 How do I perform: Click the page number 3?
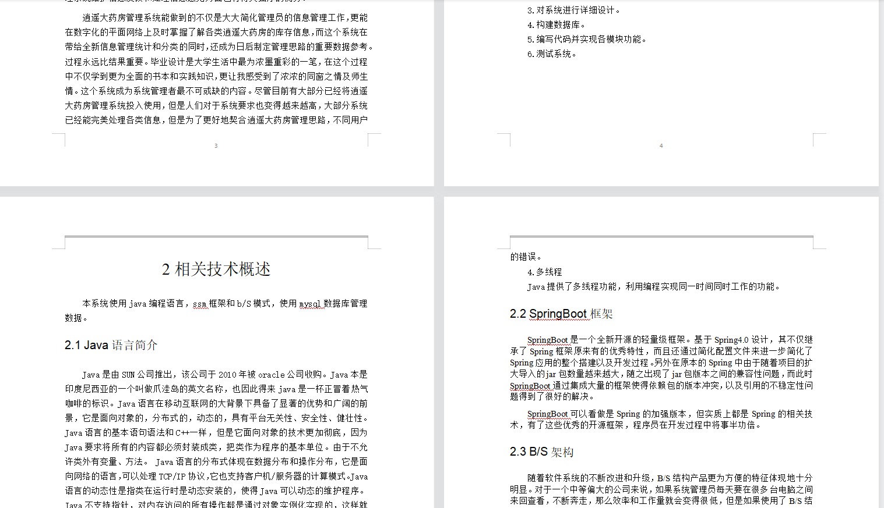point(216,145)
